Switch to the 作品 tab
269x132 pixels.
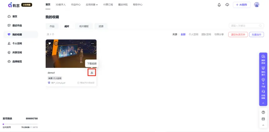[52, 26]
